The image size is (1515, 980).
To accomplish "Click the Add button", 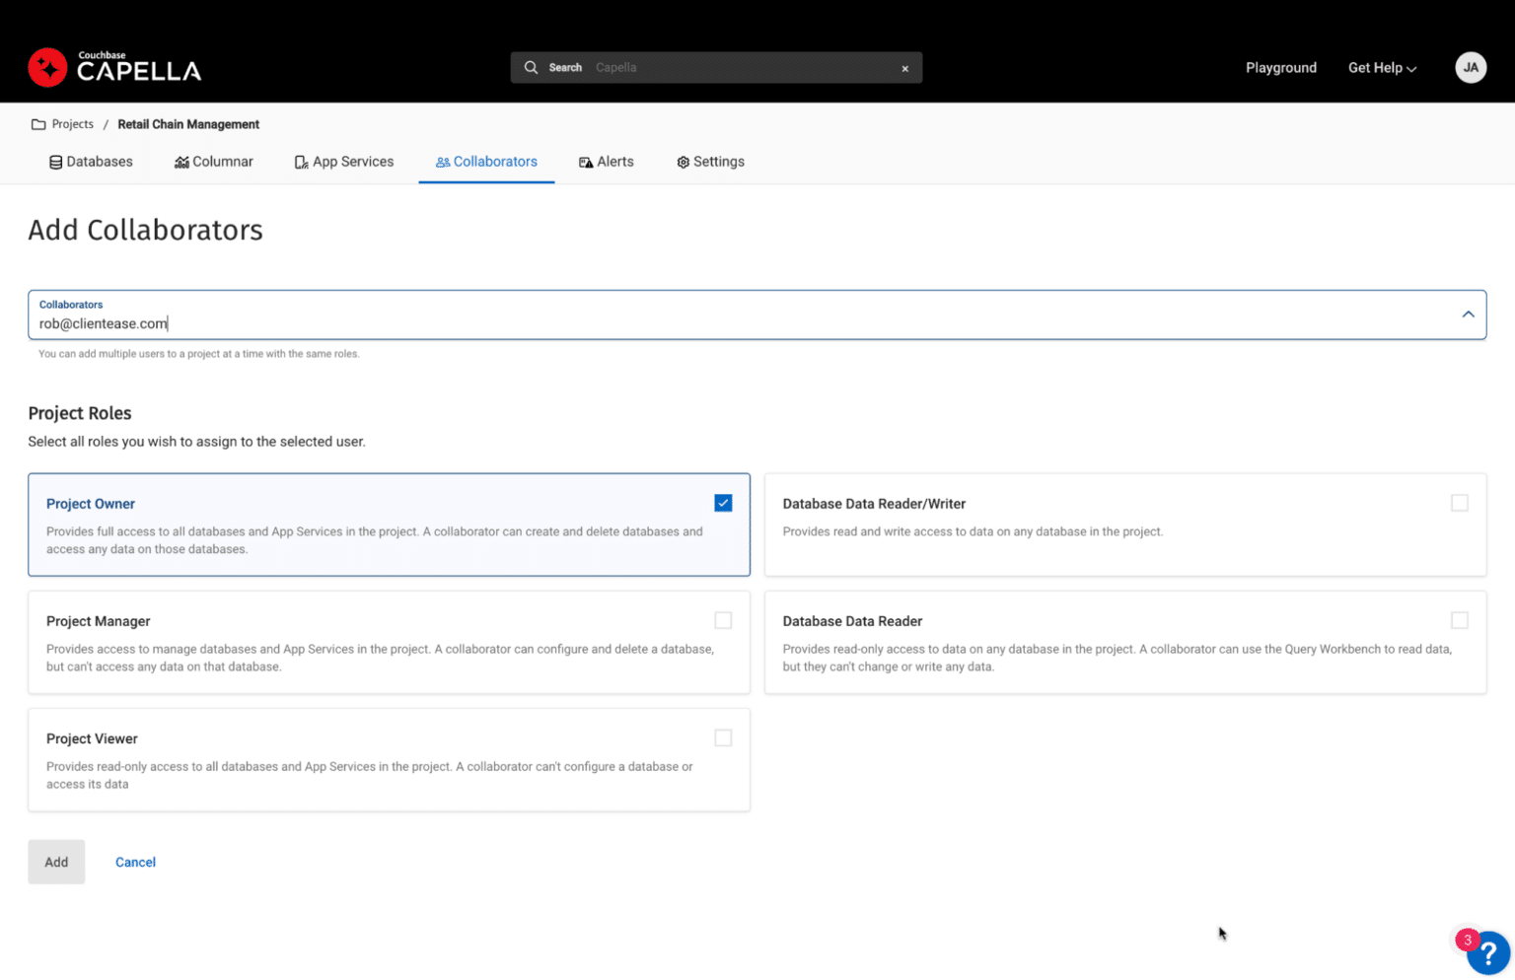I will tap(56, 861).
